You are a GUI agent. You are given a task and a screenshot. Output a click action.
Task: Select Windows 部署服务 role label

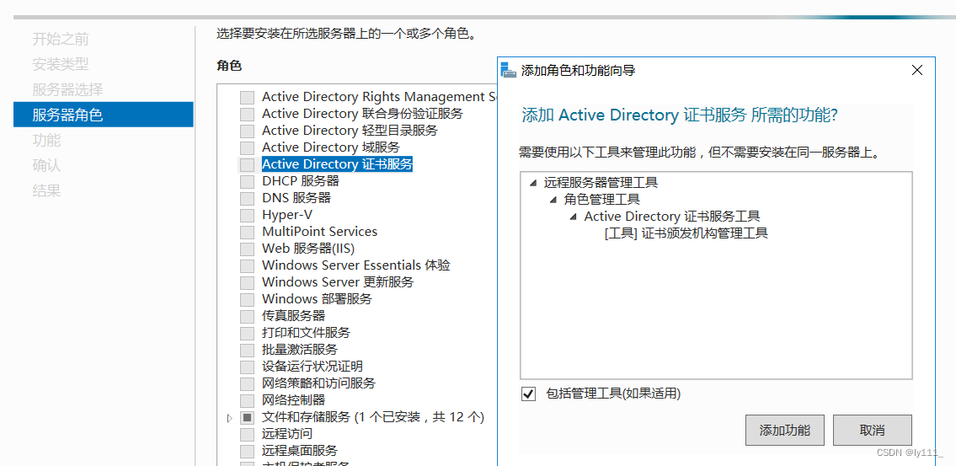[317, 299]
